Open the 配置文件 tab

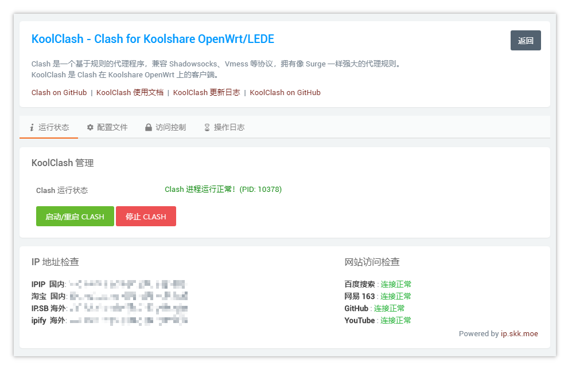(107, 127)
